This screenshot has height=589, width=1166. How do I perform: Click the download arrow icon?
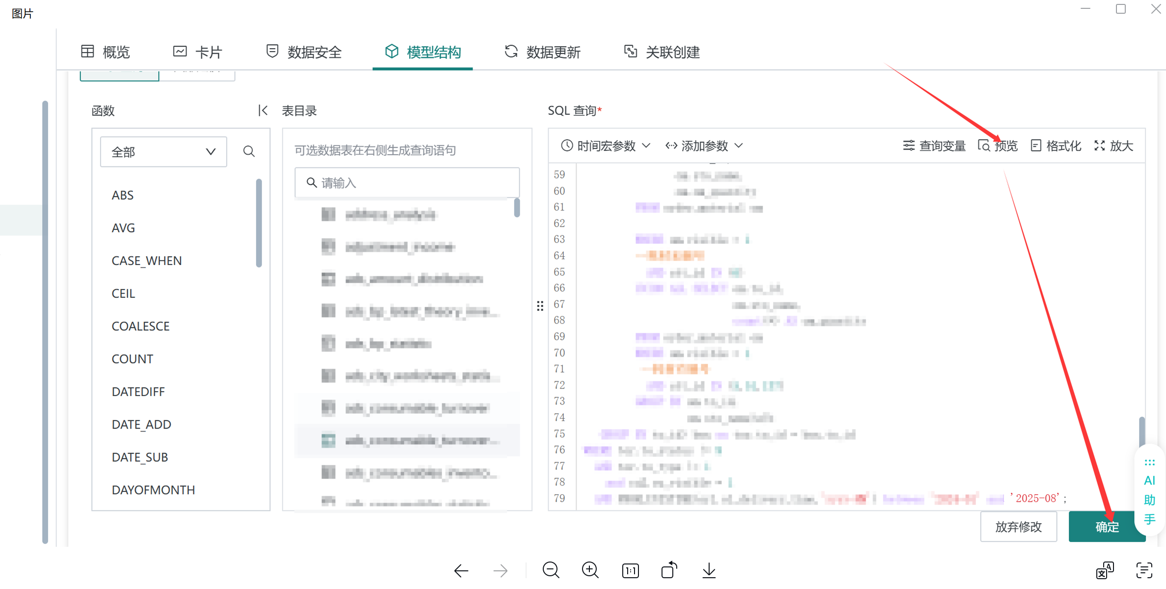point(709,570)
